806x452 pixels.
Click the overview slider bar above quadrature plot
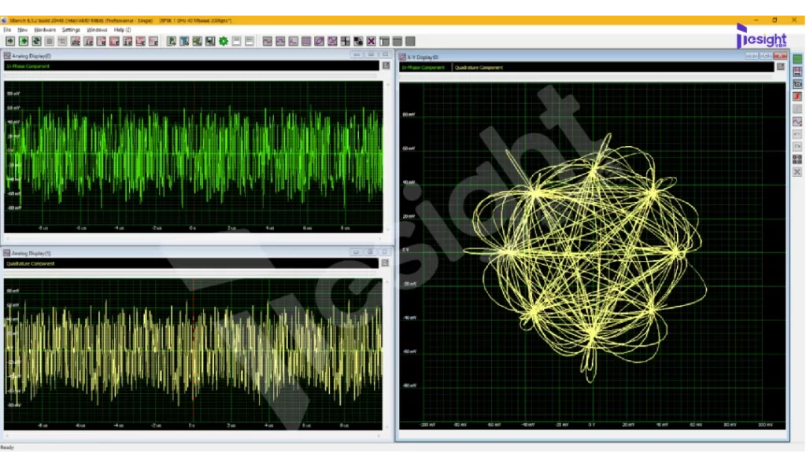[x=190, y=273]
